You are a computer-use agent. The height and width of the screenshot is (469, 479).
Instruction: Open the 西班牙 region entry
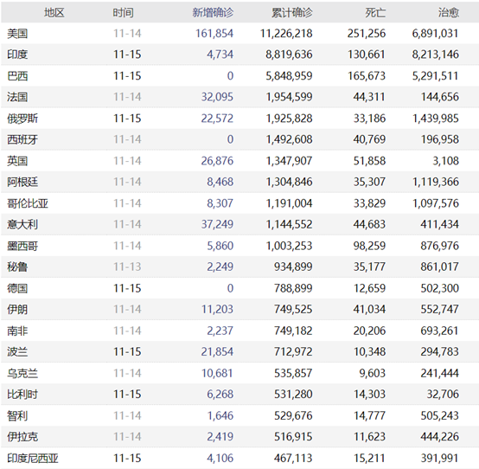(x=22, y=139)
